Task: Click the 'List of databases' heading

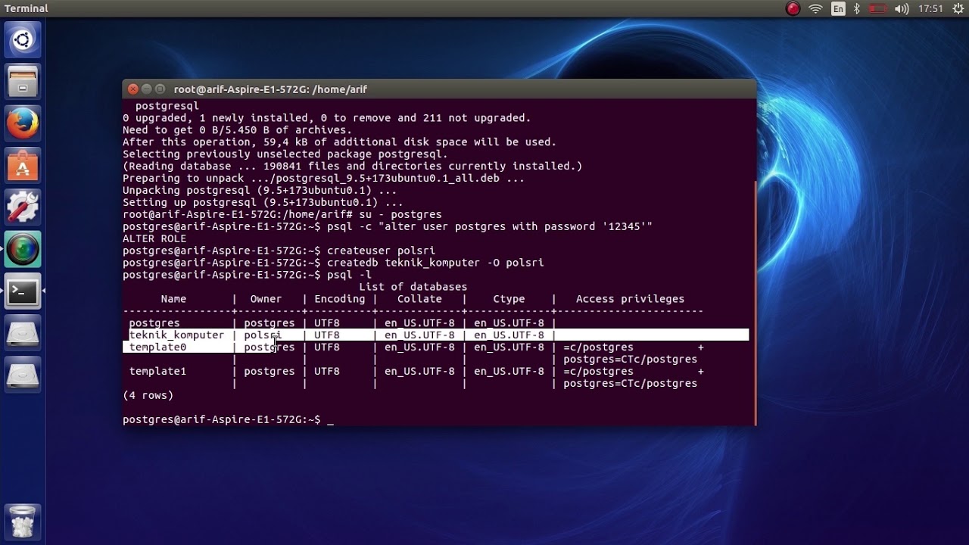Action: click(x=413, y=287)
